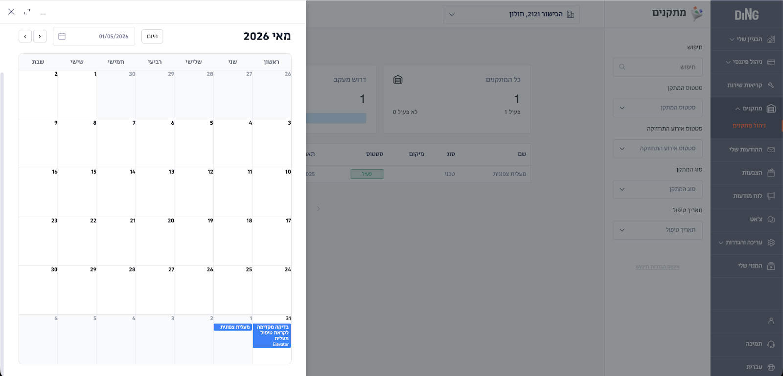Click the Today button in calendar
The image size is (783, 376).
152,36
